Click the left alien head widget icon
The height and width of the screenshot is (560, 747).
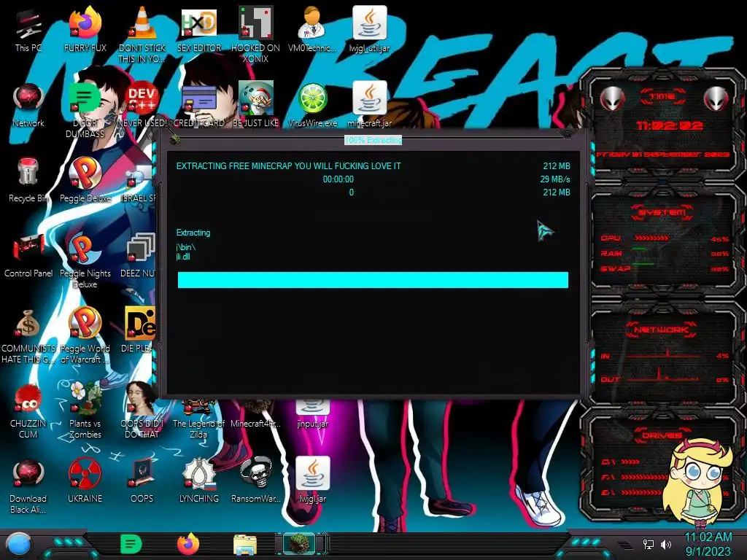[x=612, y=99]
